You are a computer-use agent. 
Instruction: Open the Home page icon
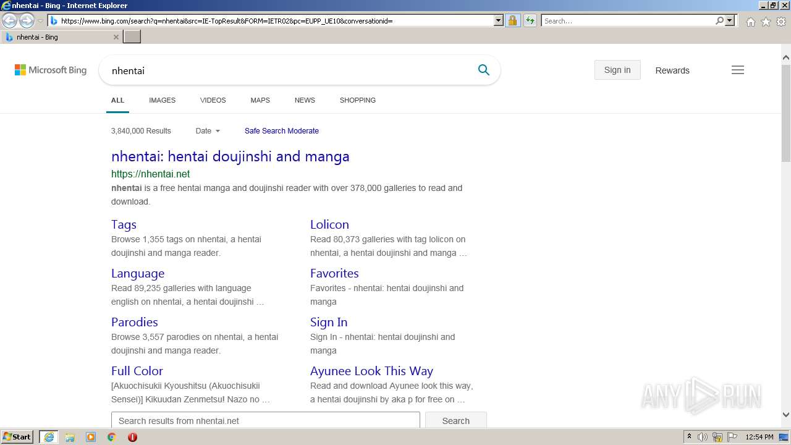[750, 22]
